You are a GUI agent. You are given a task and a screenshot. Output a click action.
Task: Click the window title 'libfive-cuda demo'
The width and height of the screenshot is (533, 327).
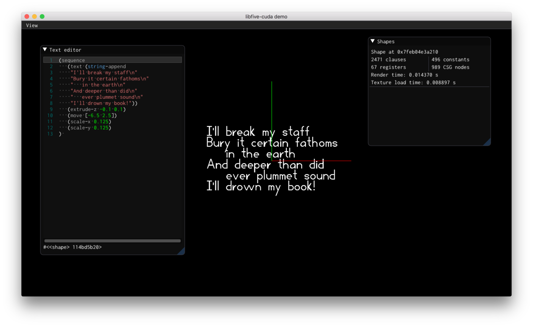(266, 16)
